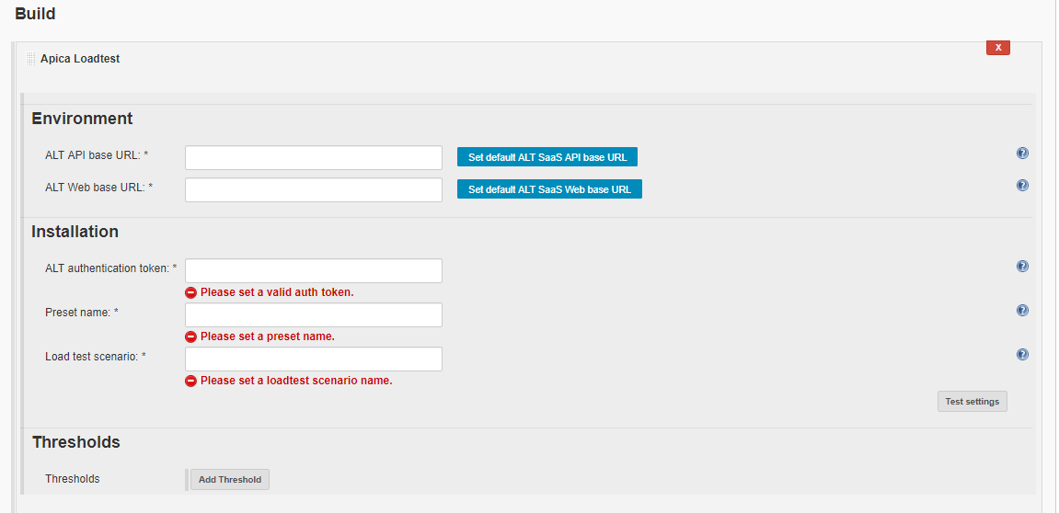1059x513 pixels.
Task: Click the 'ALT API base URL:' label
Action: click(97, 154)
